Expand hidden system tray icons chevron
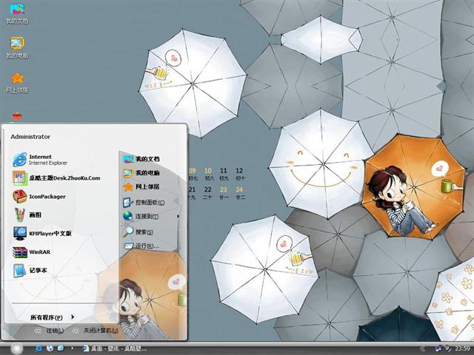Viewport: 474px width, 355px height. point(422,348)
